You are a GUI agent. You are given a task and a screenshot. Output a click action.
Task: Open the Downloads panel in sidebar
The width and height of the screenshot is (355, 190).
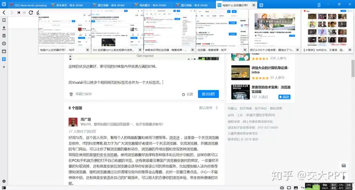click(4, 28)
